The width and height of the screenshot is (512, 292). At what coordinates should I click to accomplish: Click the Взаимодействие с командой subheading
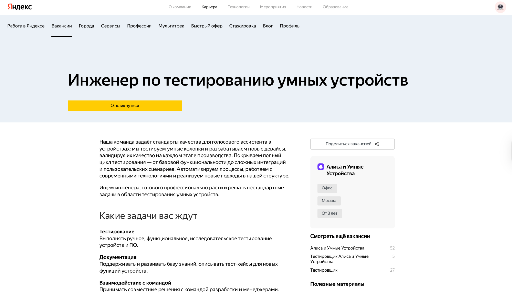point(135,283)
